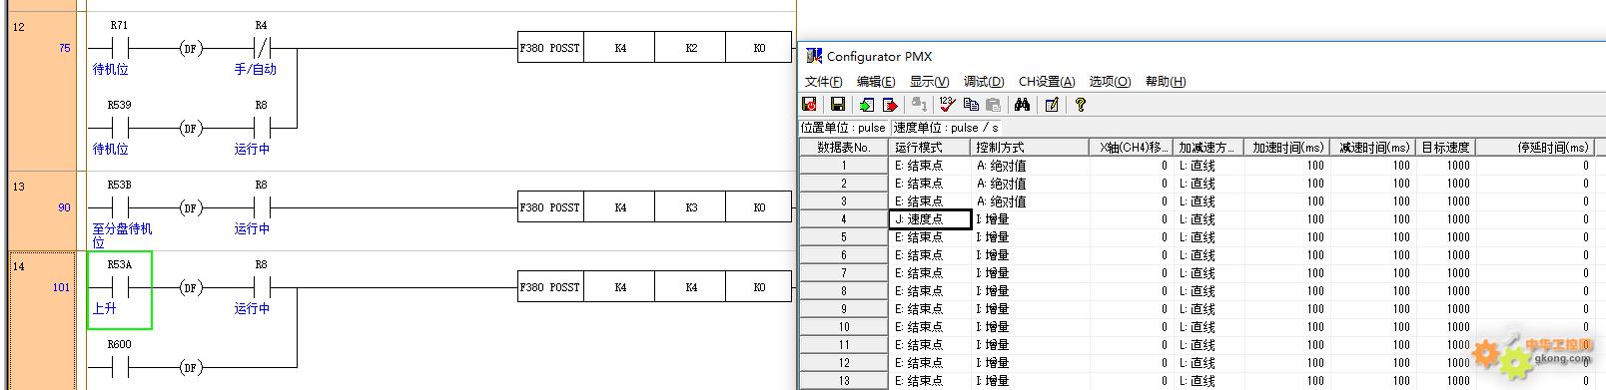The width and height of the screenshot is (1606, 390).
Task: Click the K2 operand in rung 12
Action: coord(691,48)
